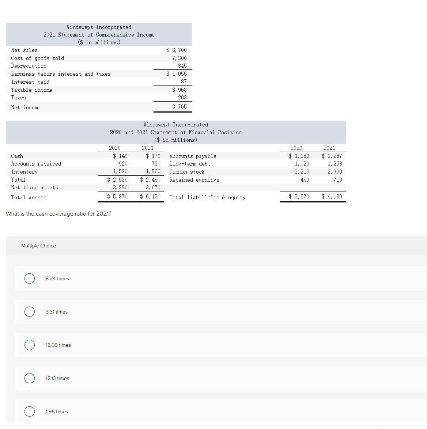Select the cash coverage ratio question text

58,214
